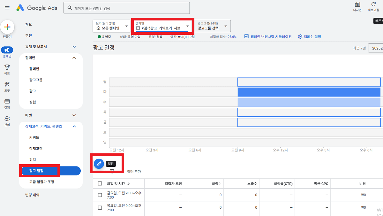Check the 금요일 오전 9:00 row checkbox
The width and height of the screenshot is (383, 216).
pyautogui.click(x=100, y=195)
